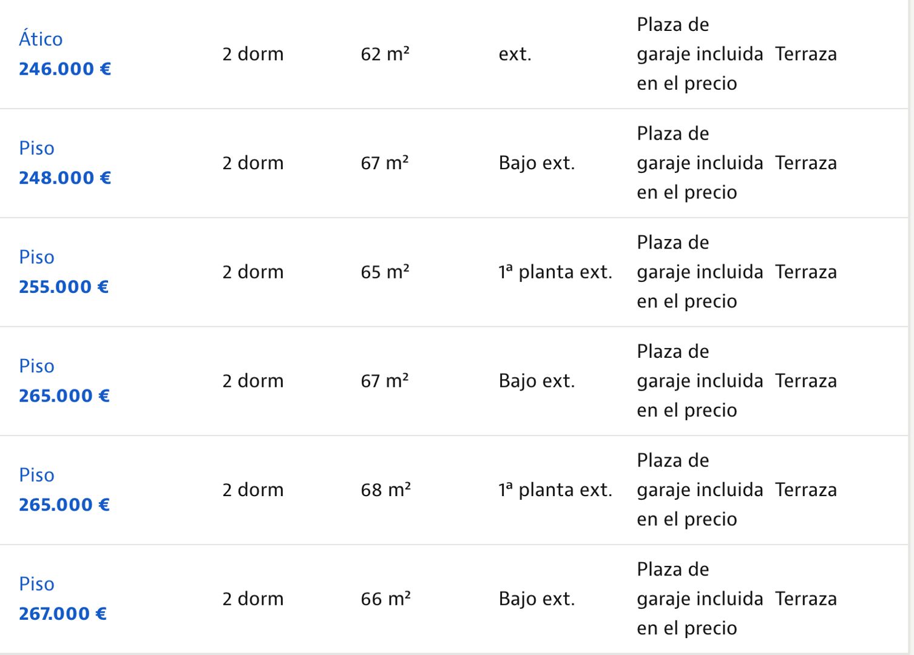The width and height of the screenshot is (914, 655).
Task: Click "2 dorm" in the 248.000 € row
Action: point(252,163)
